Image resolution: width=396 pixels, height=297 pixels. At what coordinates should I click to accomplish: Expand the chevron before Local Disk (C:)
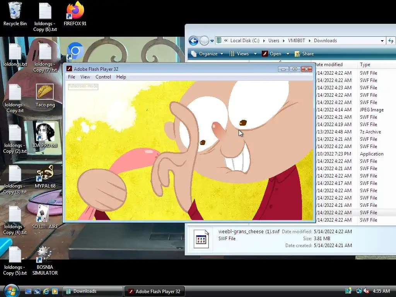(x=226, y=41)
